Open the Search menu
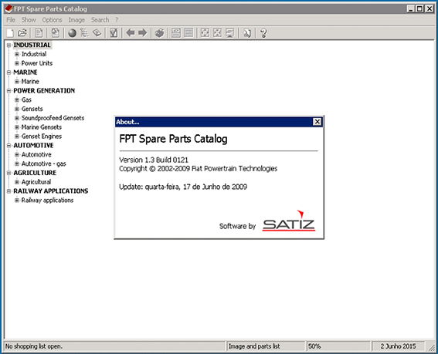 (x=100, y=20)
